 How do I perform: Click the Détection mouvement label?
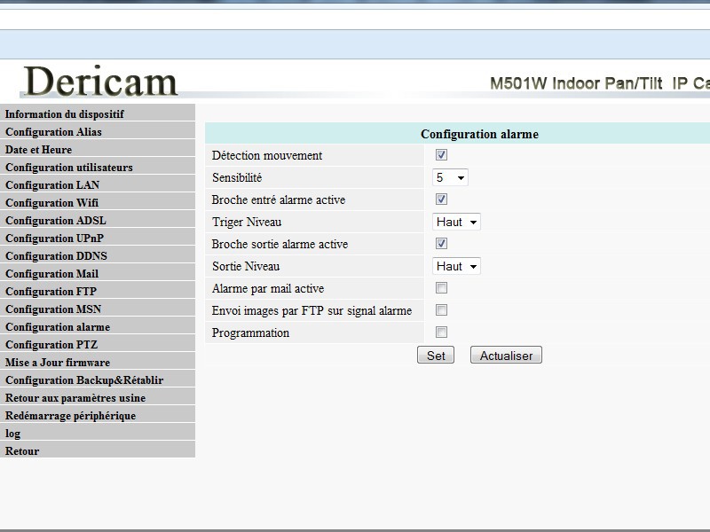click(267, 155)
